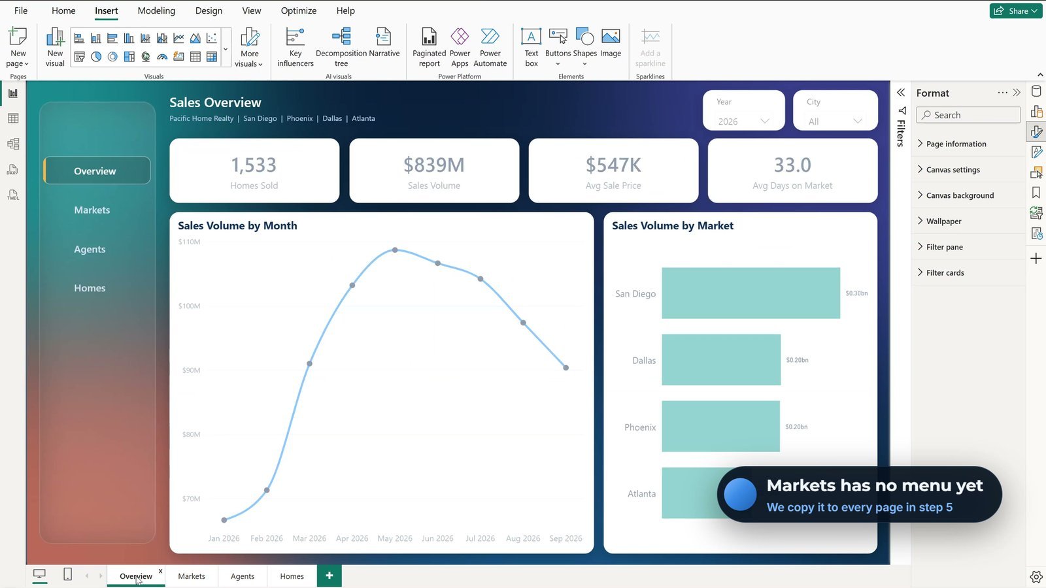Add a Narrative visual
This screenshot has height=588, width=1046.
point(384,42)
